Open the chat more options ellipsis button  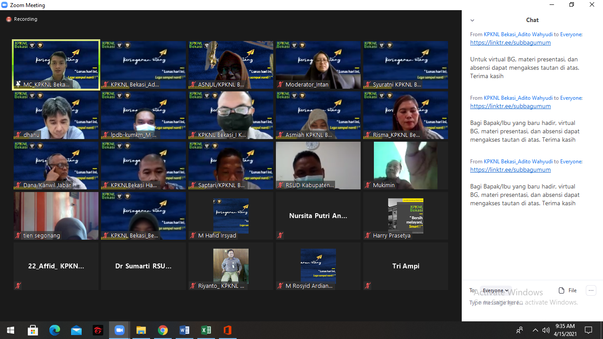[x=591, y=290]
